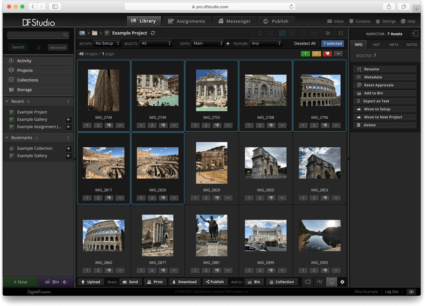Switch to the Assignments tab
Viewport: 425px width, 306px height.
186,21
